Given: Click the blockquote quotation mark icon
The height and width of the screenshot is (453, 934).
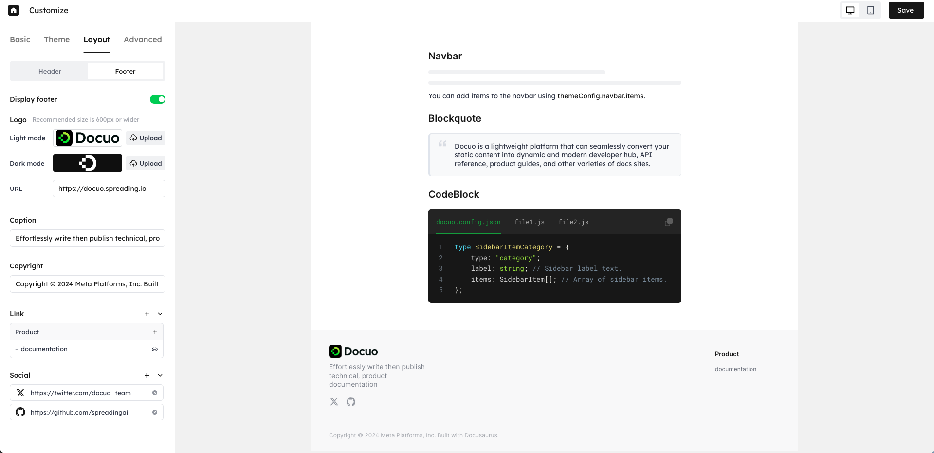Looking at the screenshot, I should (x=442, y=144).
